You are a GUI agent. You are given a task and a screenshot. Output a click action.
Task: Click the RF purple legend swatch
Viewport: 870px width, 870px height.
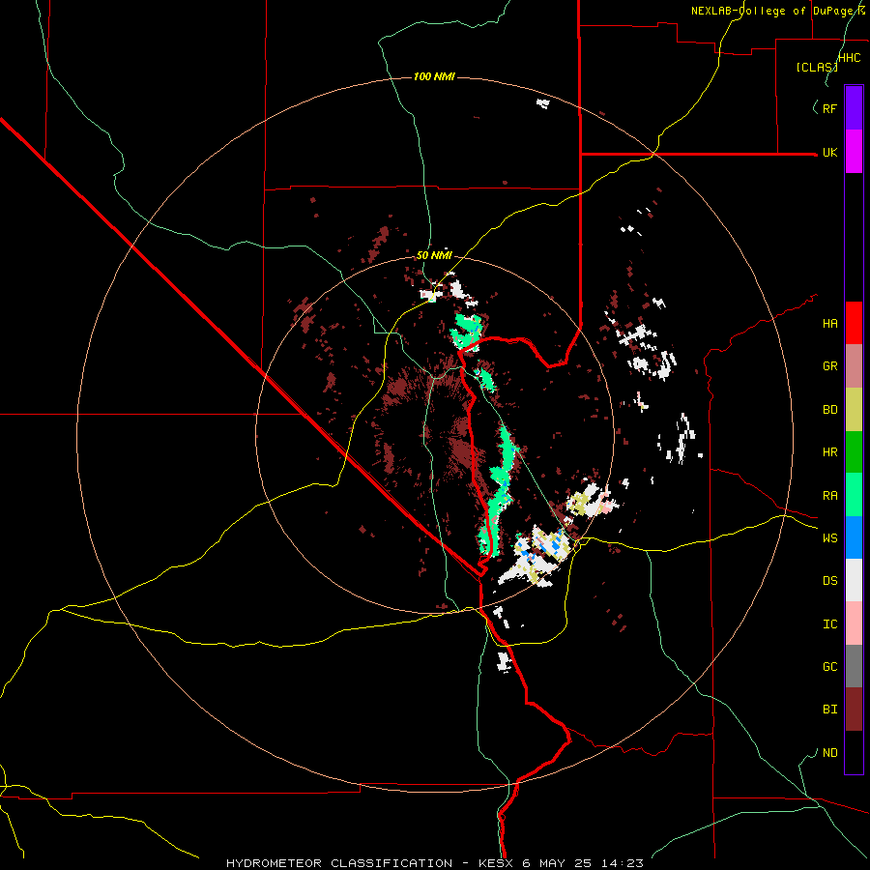(854, 108)
